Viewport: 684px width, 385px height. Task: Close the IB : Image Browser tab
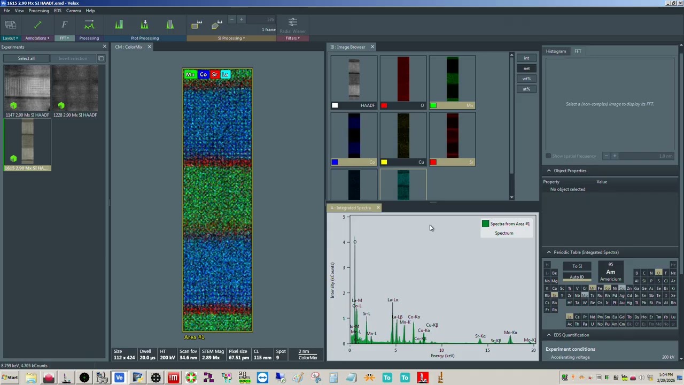pos(372,47)
